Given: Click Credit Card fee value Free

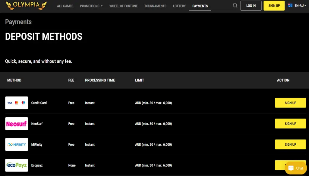Looking at the screenshot, I should [71, 103].
